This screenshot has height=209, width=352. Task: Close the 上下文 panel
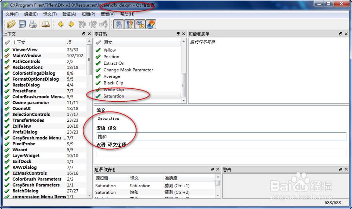pos(89,34)
